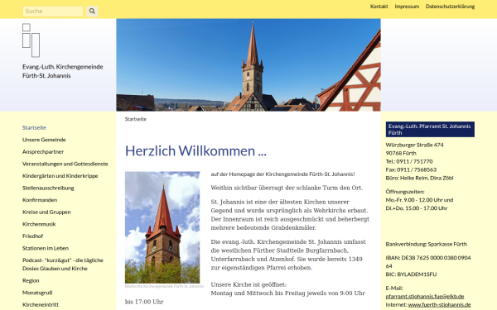Screen dimensions: 497x310
Task: Click the Di.+Do. 15.00 - 17.00 Uhr line
Action: click(x=417, y=208)
